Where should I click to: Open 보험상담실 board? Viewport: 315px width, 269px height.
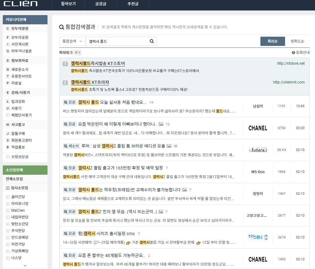click(x=20, y=157)
